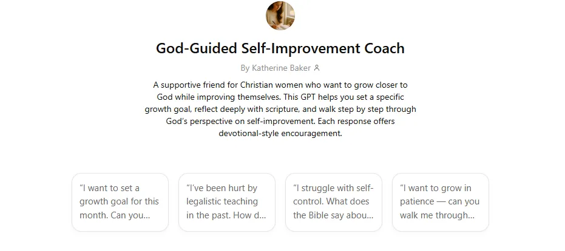Start the 'grow in patience' conversation prompt
The width and height of the screenshot is (565, 251).
point(440,202)
